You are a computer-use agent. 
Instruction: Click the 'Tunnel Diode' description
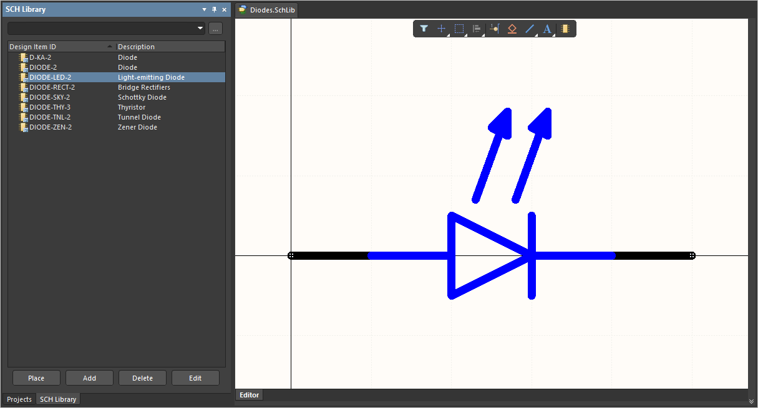139,117
